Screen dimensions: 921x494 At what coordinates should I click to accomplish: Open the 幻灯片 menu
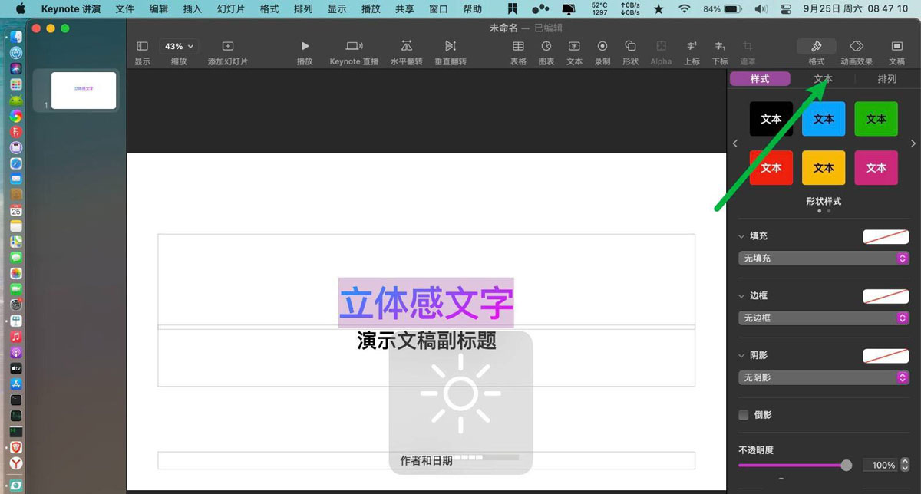pyautogui.click(x=231, y=9)
